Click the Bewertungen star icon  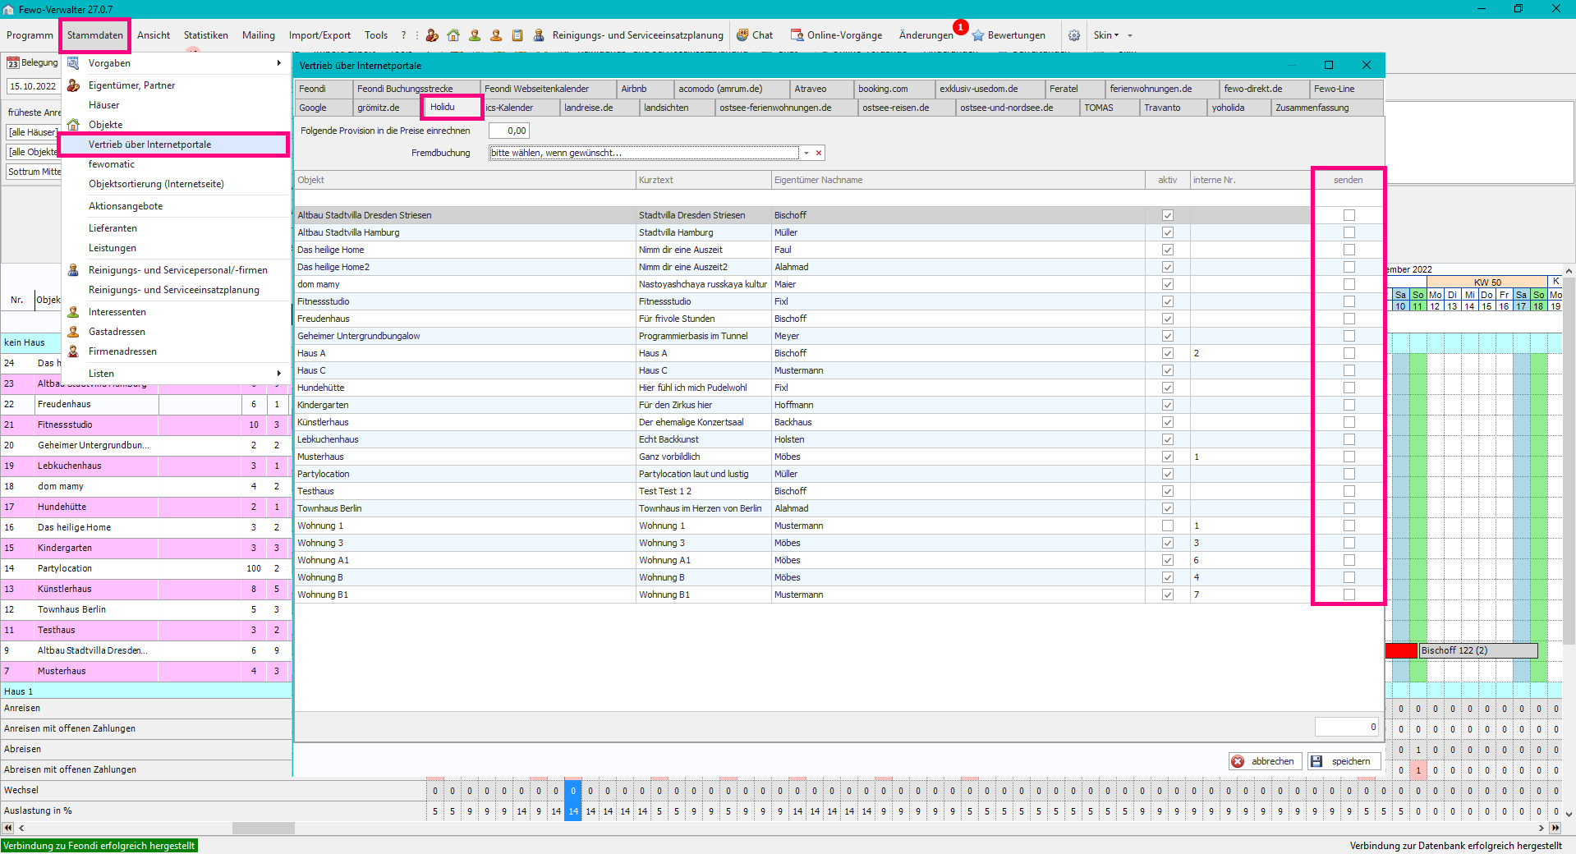[x=978, y=35]
